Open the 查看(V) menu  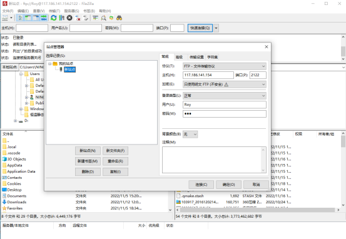[39, 11]
